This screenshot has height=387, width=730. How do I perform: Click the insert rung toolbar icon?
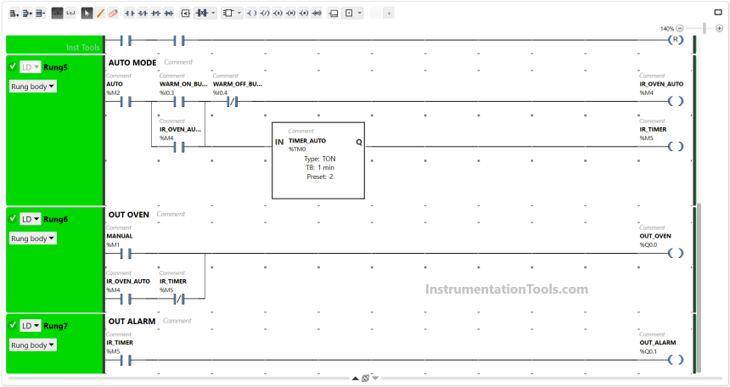(x=27, y=14)
